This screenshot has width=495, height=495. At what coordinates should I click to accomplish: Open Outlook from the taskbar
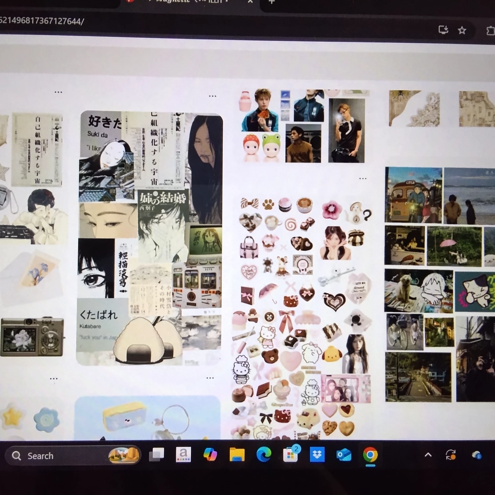tap(344, 455)
